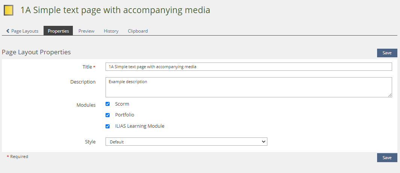The width and height of the screenshot is (400, 173).
Task: Click the yellow page layout icon
Action: pyautogui.click(x=9, y=10)
